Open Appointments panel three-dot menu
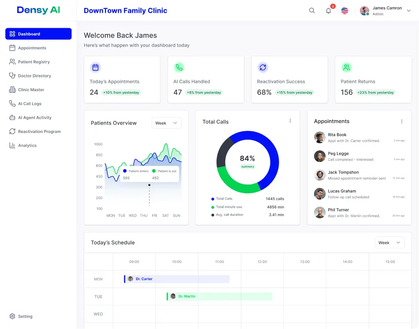Viewport: 419px width, 329px height. click(402, 122)
